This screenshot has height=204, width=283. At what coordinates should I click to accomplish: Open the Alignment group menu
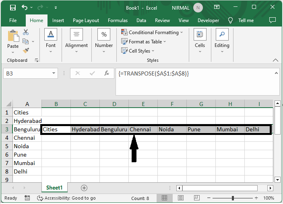(x=76, y=41)
